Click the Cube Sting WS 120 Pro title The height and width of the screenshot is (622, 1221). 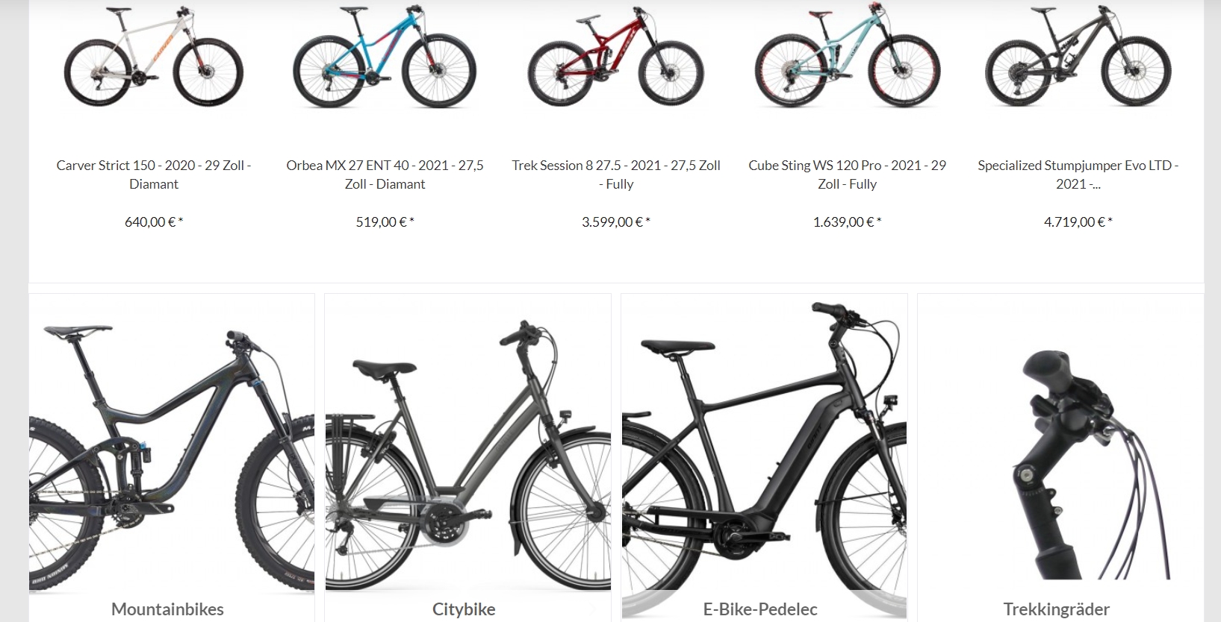tap(848, 175)
